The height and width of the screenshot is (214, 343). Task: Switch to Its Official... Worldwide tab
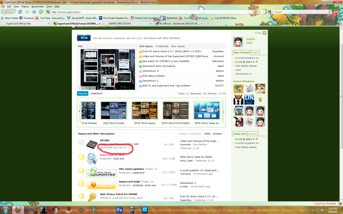pyautogui.click(x=180, y=24)
